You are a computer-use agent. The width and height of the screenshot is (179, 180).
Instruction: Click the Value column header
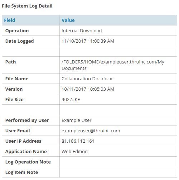68,20
